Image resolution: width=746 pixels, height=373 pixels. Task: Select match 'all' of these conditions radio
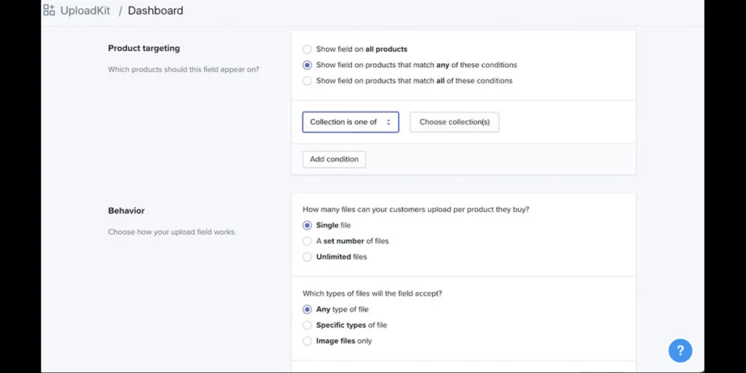tap(307, 81)
